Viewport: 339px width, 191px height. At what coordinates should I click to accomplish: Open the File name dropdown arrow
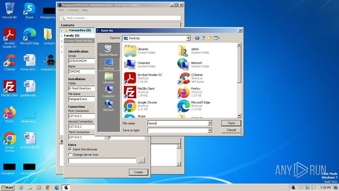point(210,123)
